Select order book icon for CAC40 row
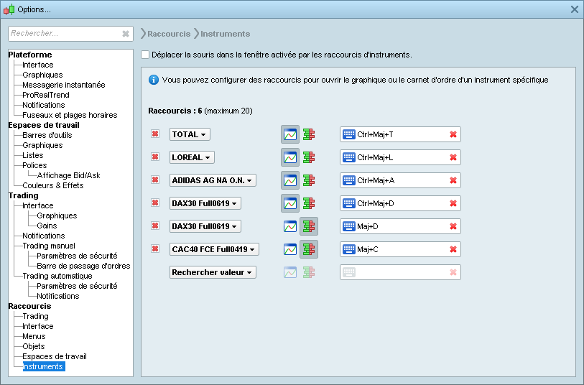584x385 pixels. (x=309, y=249)
